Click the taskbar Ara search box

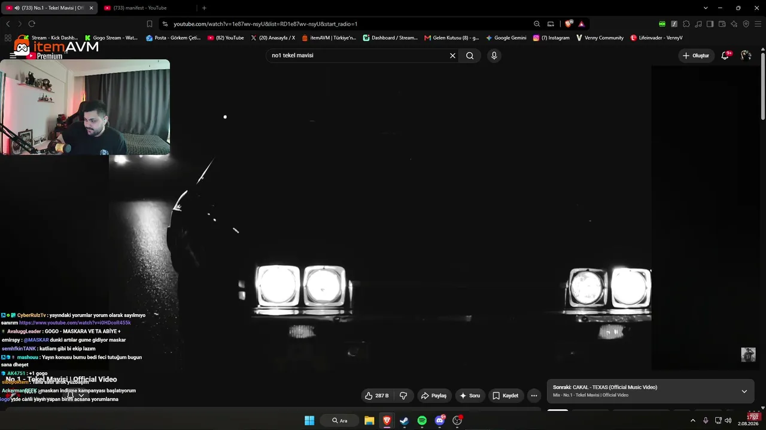pos(340,420)
